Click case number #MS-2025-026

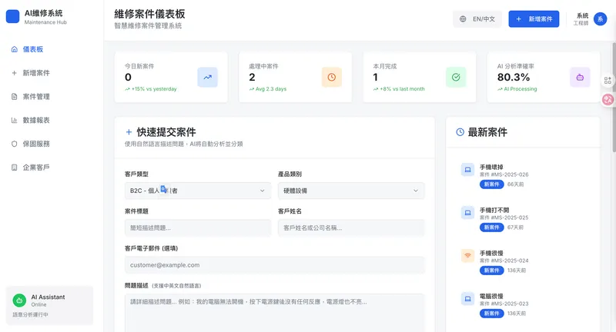[x=510, y=174]
